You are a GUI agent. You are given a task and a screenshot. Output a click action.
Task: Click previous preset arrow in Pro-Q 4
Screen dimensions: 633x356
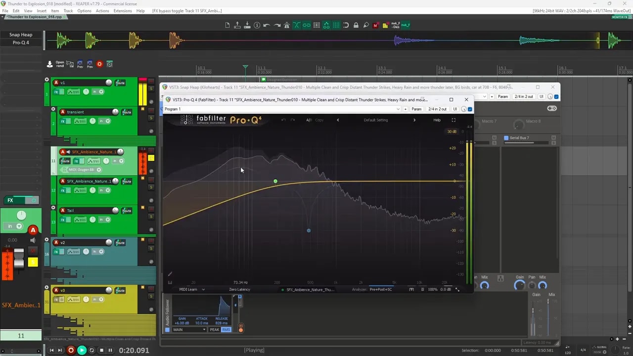pyautogui.click(x=338, y=120)
